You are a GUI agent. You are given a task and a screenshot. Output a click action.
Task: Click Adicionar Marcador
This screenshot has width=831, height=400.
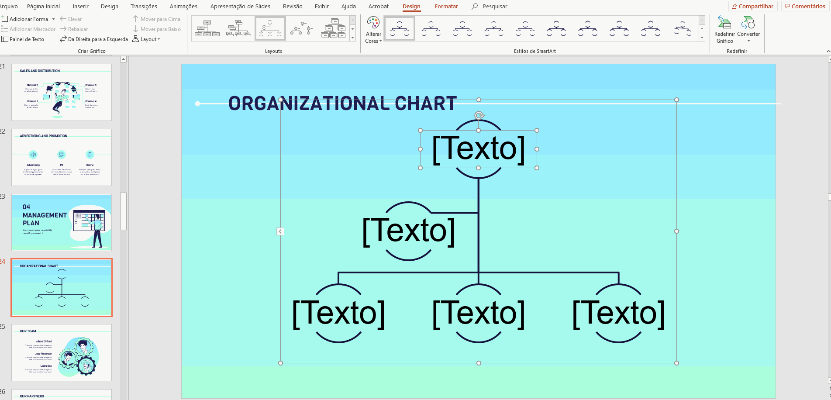pyautogui.click(x=28, y=29)
